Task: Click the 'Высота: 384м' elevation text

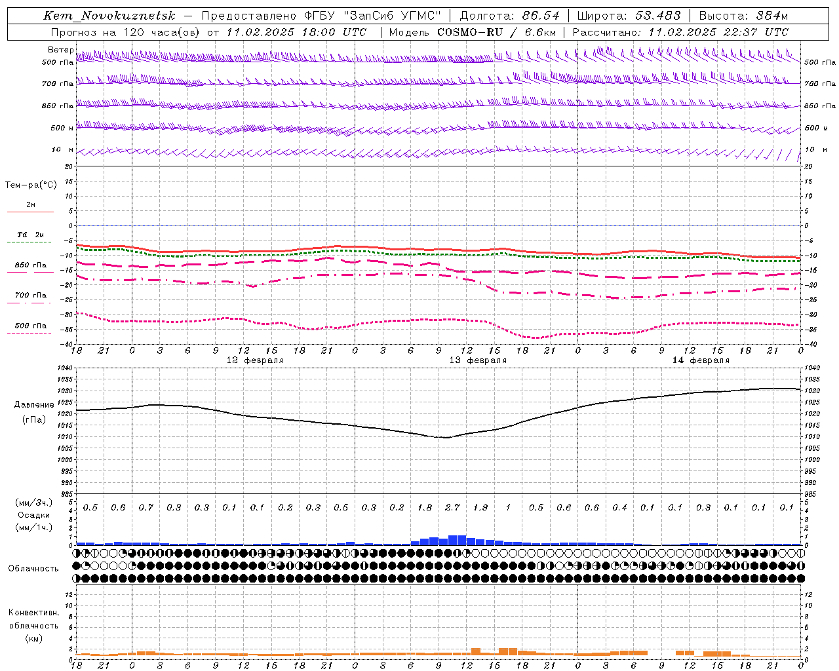Action: [x=743, y=16]
